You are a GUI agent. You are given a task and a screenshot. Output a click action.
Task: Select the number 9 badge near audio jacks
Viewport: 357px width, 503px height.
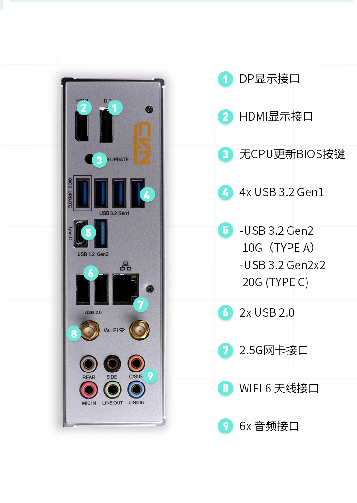point(149,375)
